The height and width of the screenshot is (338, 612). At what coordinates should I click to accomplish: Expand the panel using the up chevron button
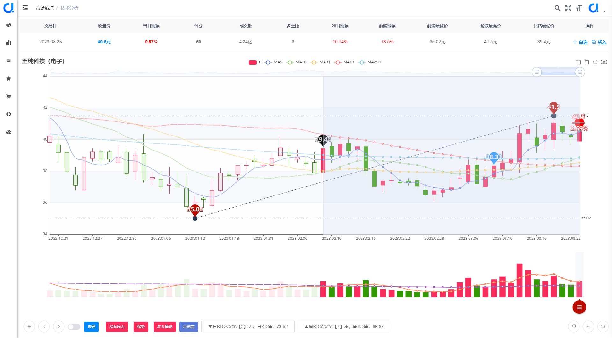[588, 327]
